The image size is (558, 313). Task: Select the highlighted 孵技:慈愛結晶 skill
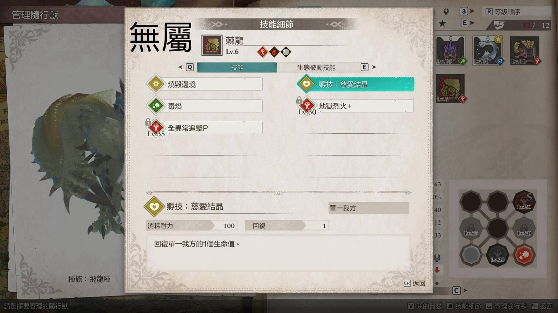356,84
